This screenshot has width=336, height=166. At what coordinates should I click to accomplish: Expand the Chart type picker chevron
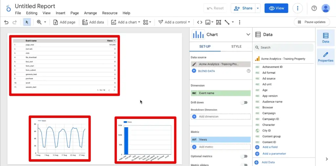coord(248,35)
